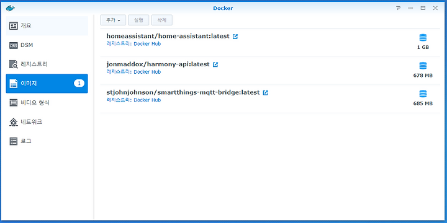Select homeassistant/home-assistant:latest image row
This screenshot has width=447, height=223.
270,43
